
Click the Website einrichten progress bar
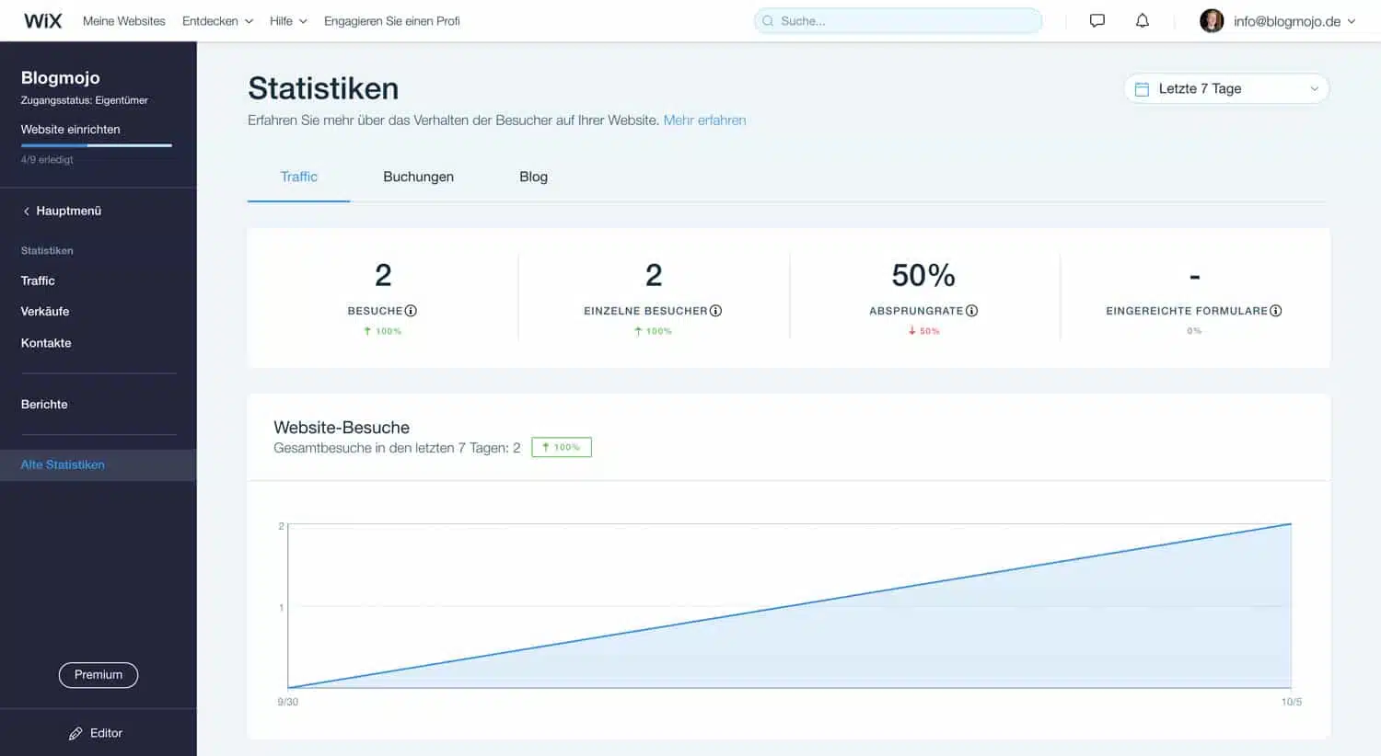click(97, 145)
